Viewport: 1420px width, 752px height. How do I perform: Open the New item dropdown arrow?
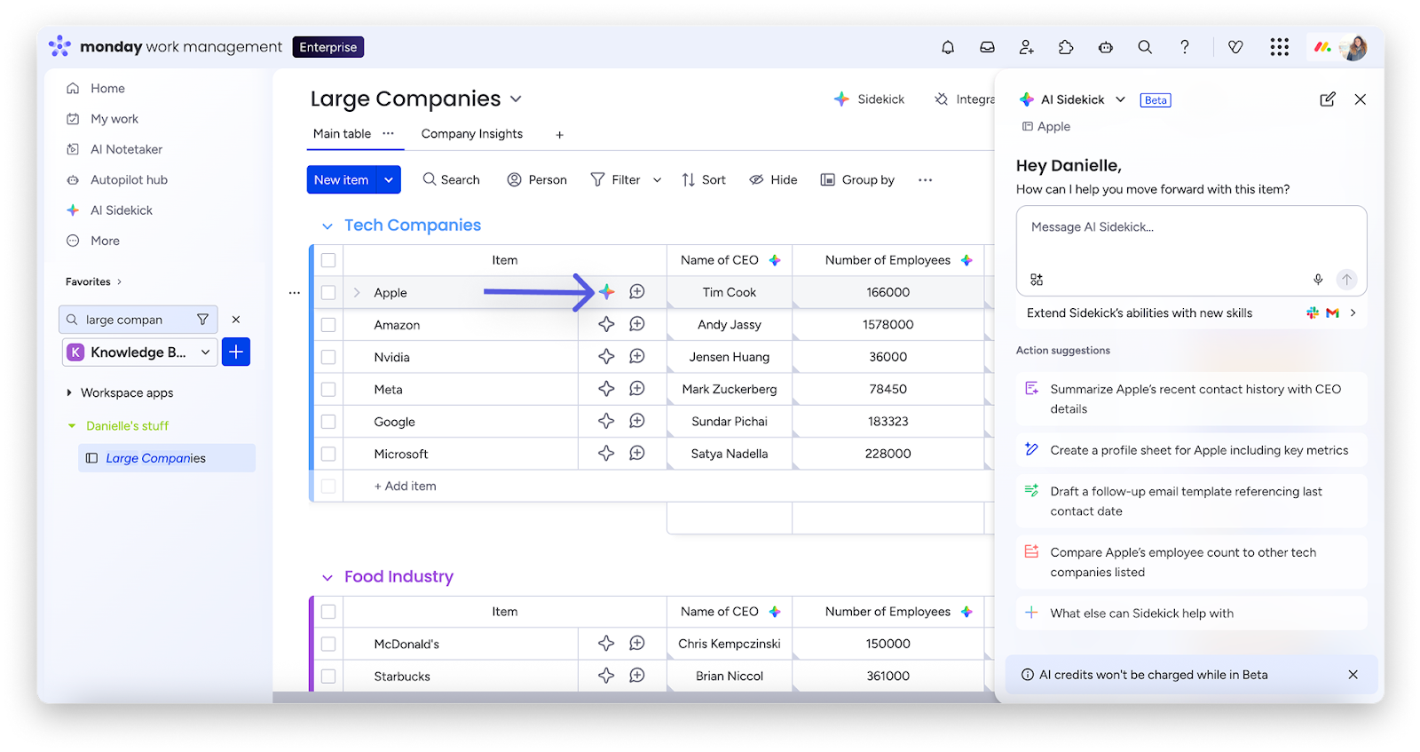389,180
